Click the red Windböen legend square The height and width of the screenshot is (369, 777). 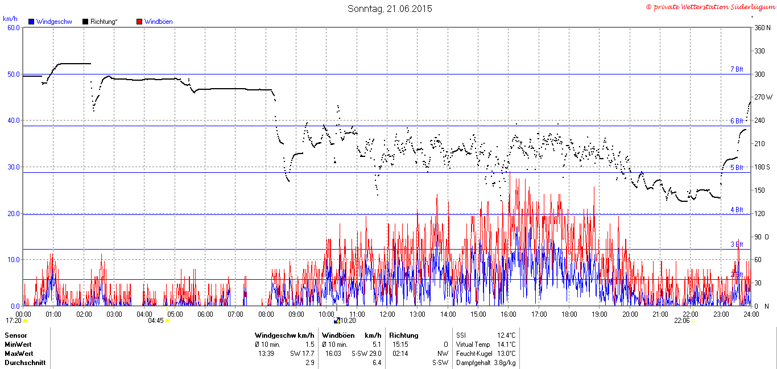(139, 22)
